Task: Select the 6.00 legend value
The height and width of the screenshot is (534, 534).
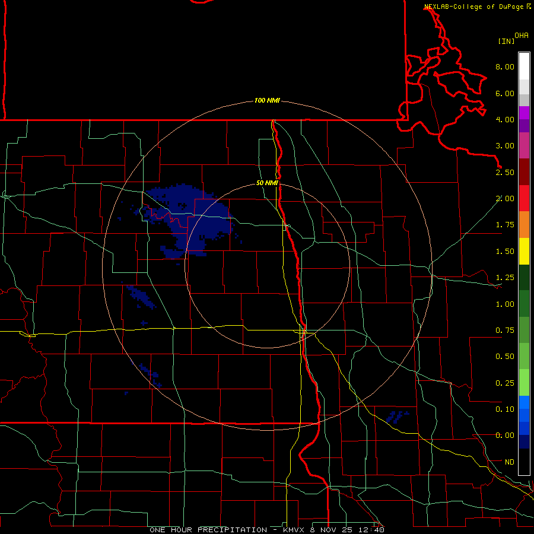Action: click(x=505, y=93)
